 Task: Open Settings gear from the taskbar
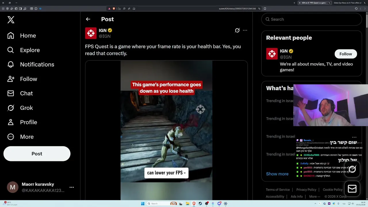(x=226, y=204)
